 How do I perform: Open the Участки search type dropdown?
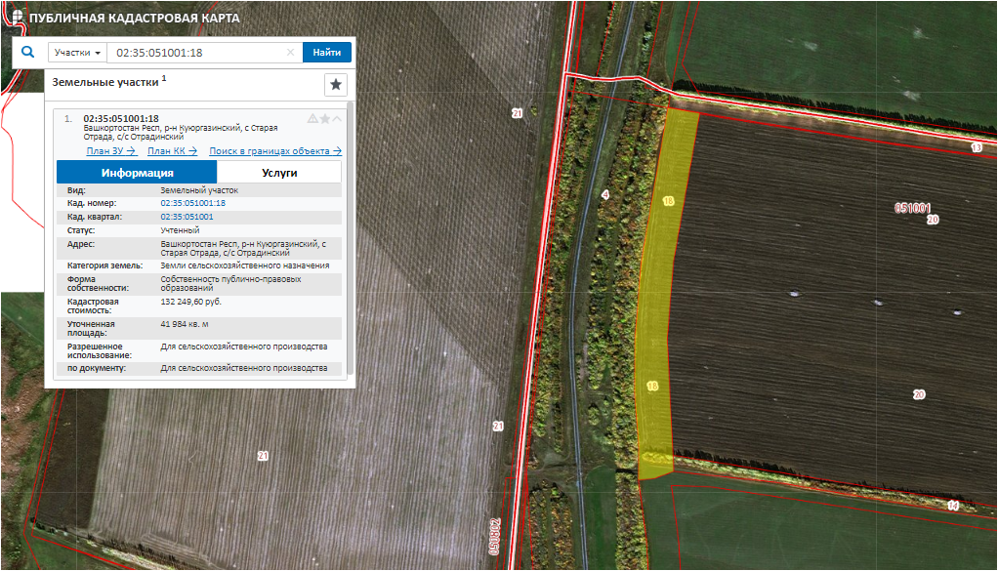[x=77, y=53]
